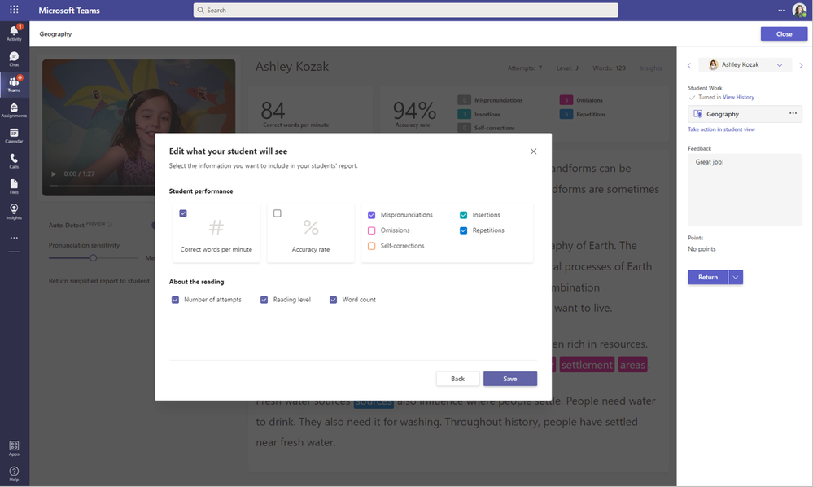Open the Calendar app
Screen dimensions: 813x487
[x=14, y=136]
